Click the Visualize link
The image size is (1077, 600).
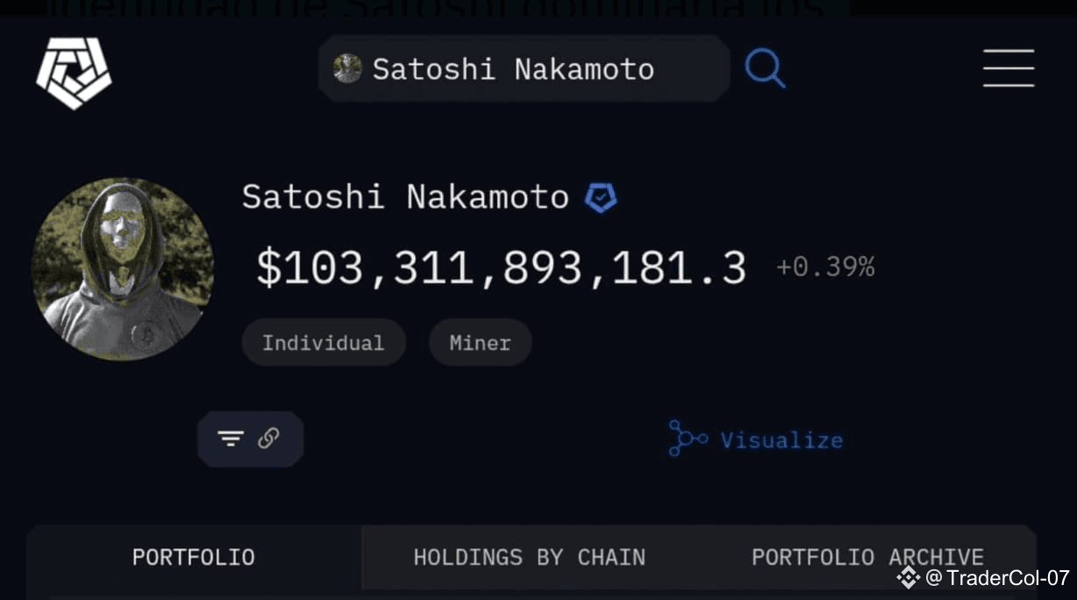point(781,439)
